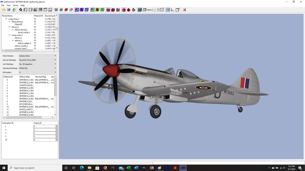Select the sensor_L node in tree
The image size is (305, 171).
(18, 38)
